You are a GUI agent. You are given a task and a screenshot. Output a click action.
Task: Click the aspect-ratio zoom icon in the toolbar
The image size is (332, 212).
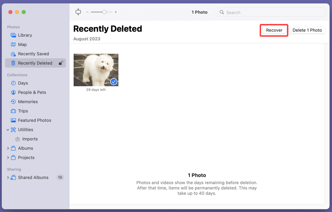click(x=78, y=12)
